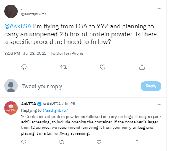This screenshot has width=169, height=151.
Task: Open AskTSA display name in reply
Action: pyautogui.click(x=28, y=104)
